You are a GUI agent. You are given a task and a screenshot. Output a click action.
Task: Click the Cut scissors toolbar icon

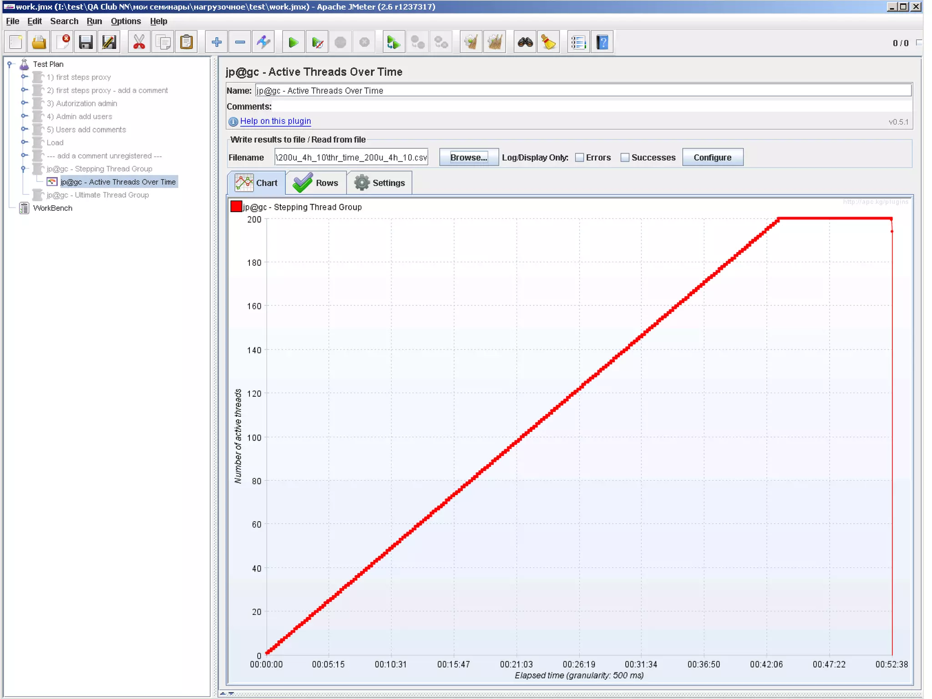(139, 42)
